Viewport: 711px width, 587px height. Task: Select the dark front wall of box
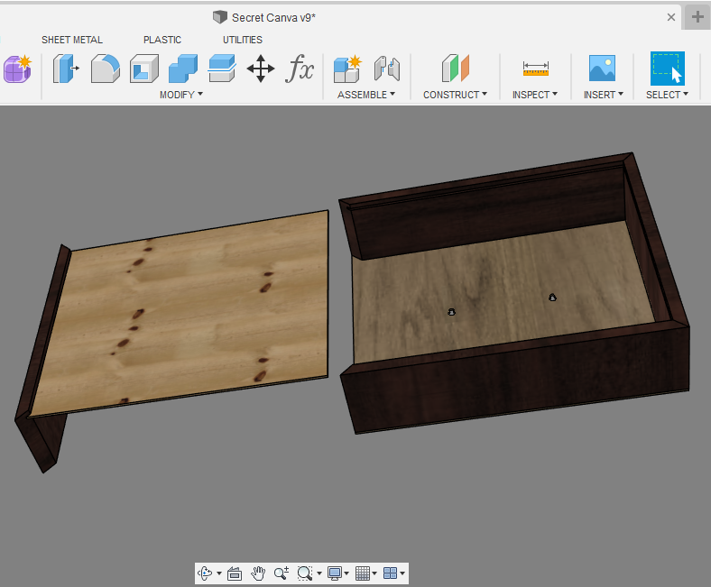(517, 381)
